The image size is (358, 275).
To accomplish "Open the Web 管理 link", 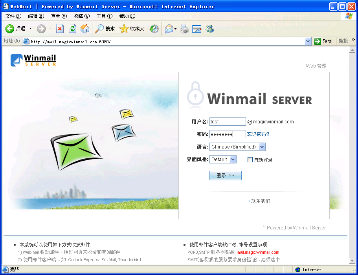I will tap(316, 66).
